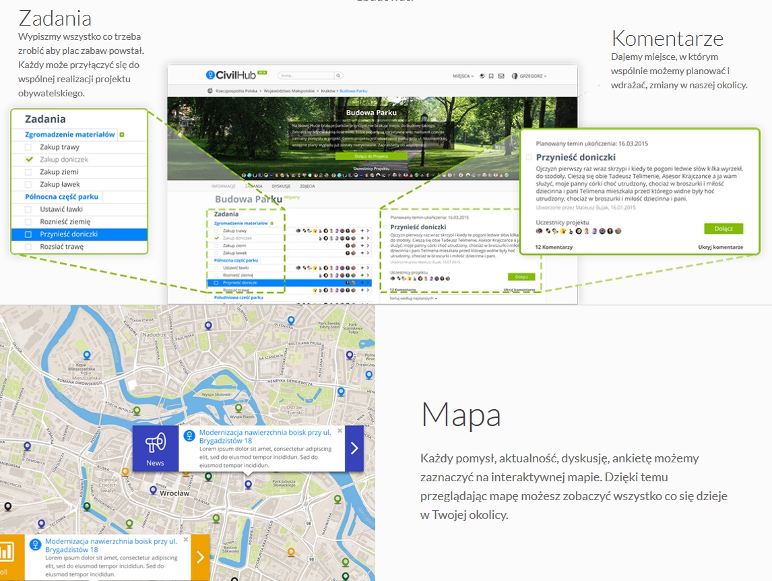Viewport: 772px width, 581px height.
Task: Open the MIEJSCA dropdown menu
Action: point(462,76)
